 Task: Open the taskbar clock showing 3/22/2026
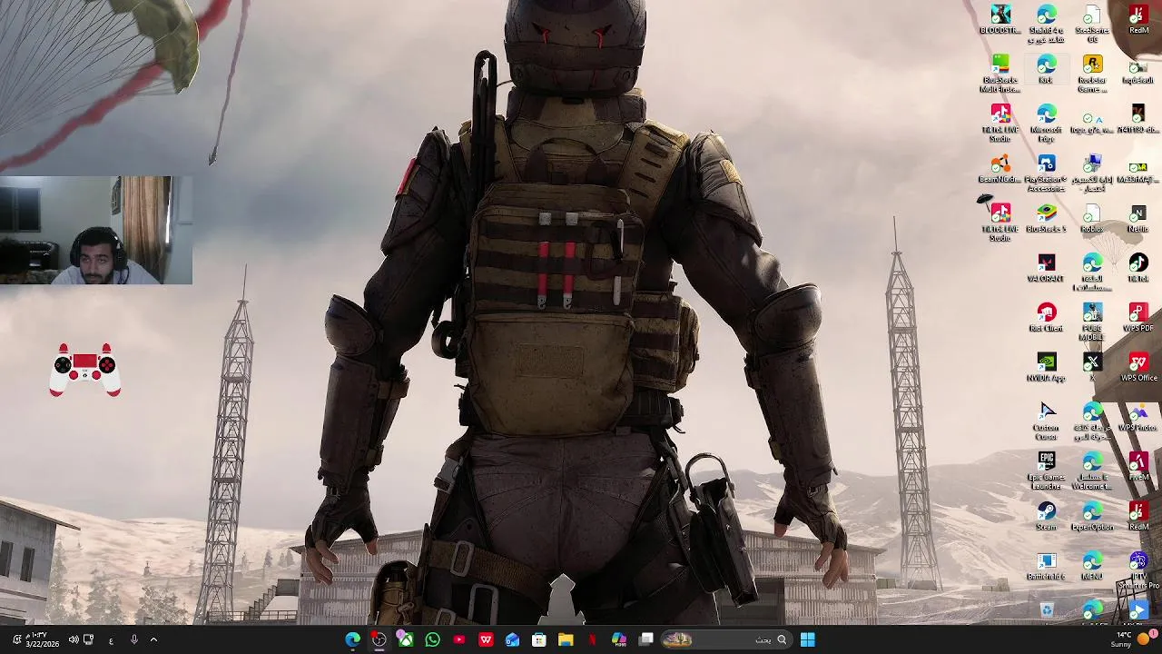point(42,639)
